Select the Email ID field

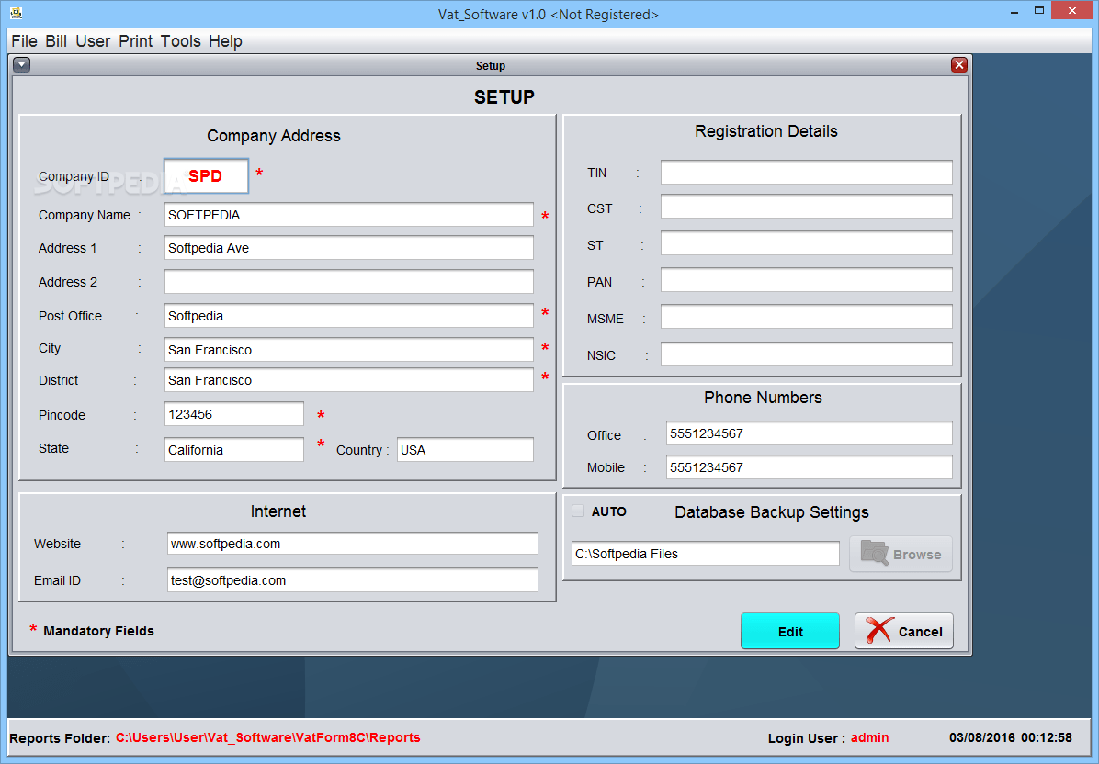[x=352, y=579]
